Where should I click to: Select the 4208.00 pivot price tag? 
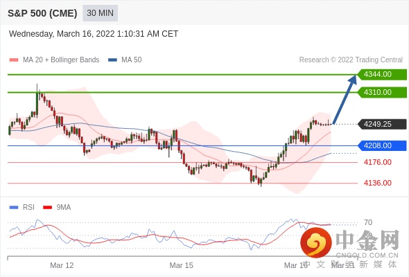pos(382,145)
